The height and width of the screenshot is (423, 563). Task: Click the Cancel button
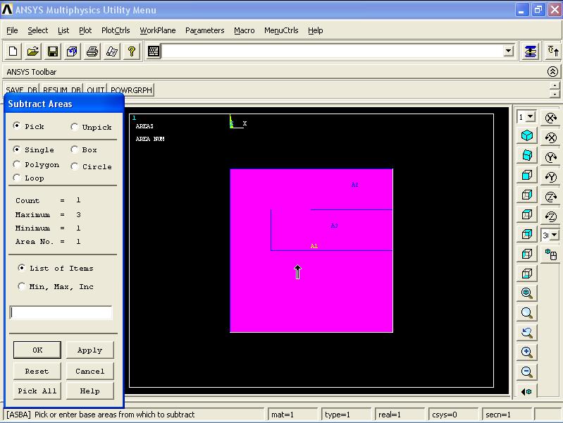tap(89, 372)
